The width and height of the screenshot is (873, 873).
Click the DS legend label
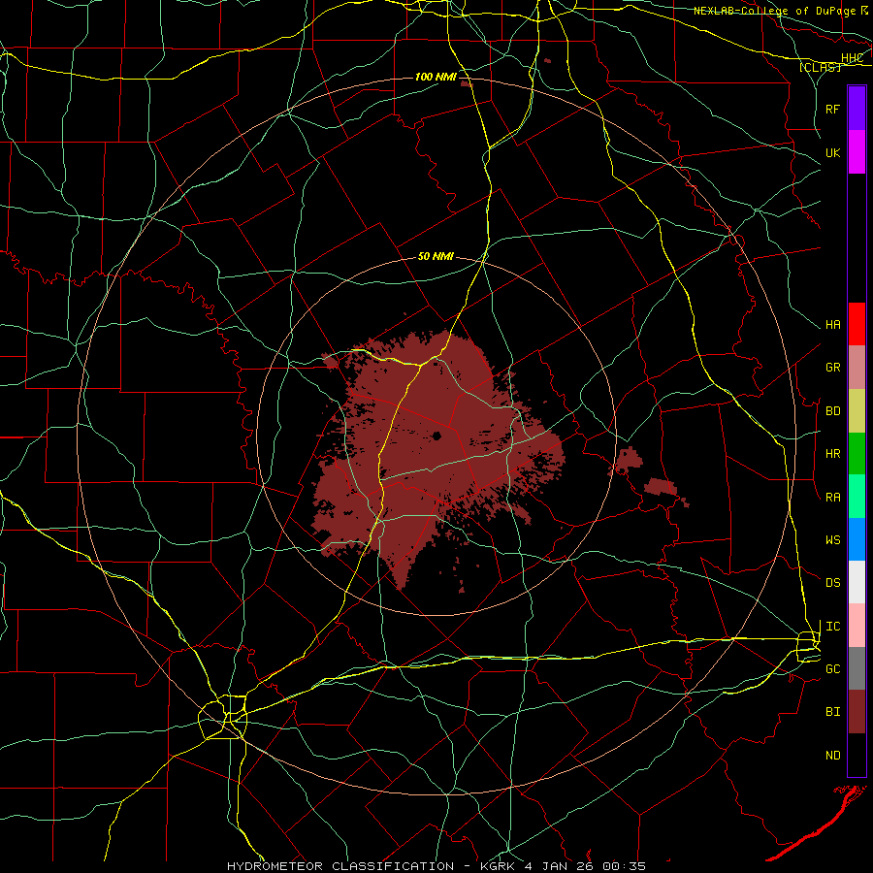click(x=832, y=583)
